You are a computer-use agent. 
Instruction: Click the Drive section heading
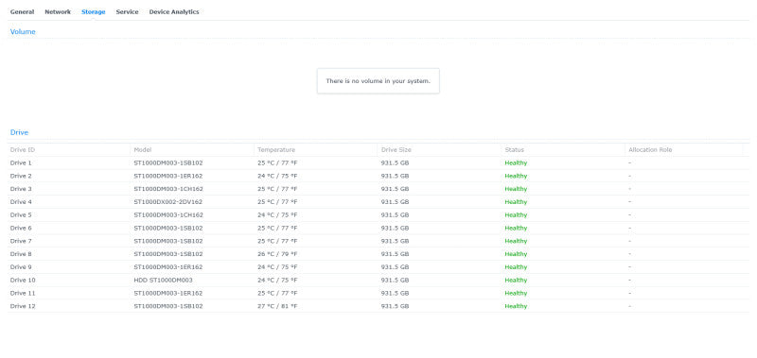19,132
